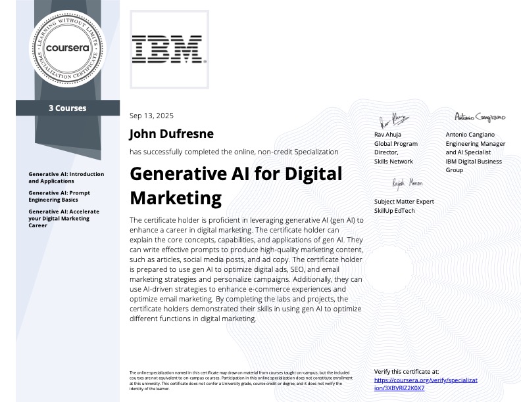Click the disclaimer paragraph at the bottom
521x402 pixels.
pyautogui.click(x=241, y=381)
